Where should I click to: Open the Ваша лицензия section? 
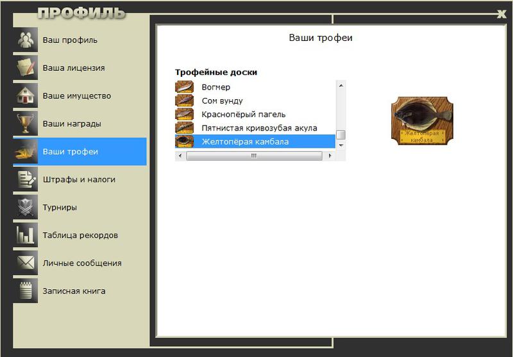80,68
